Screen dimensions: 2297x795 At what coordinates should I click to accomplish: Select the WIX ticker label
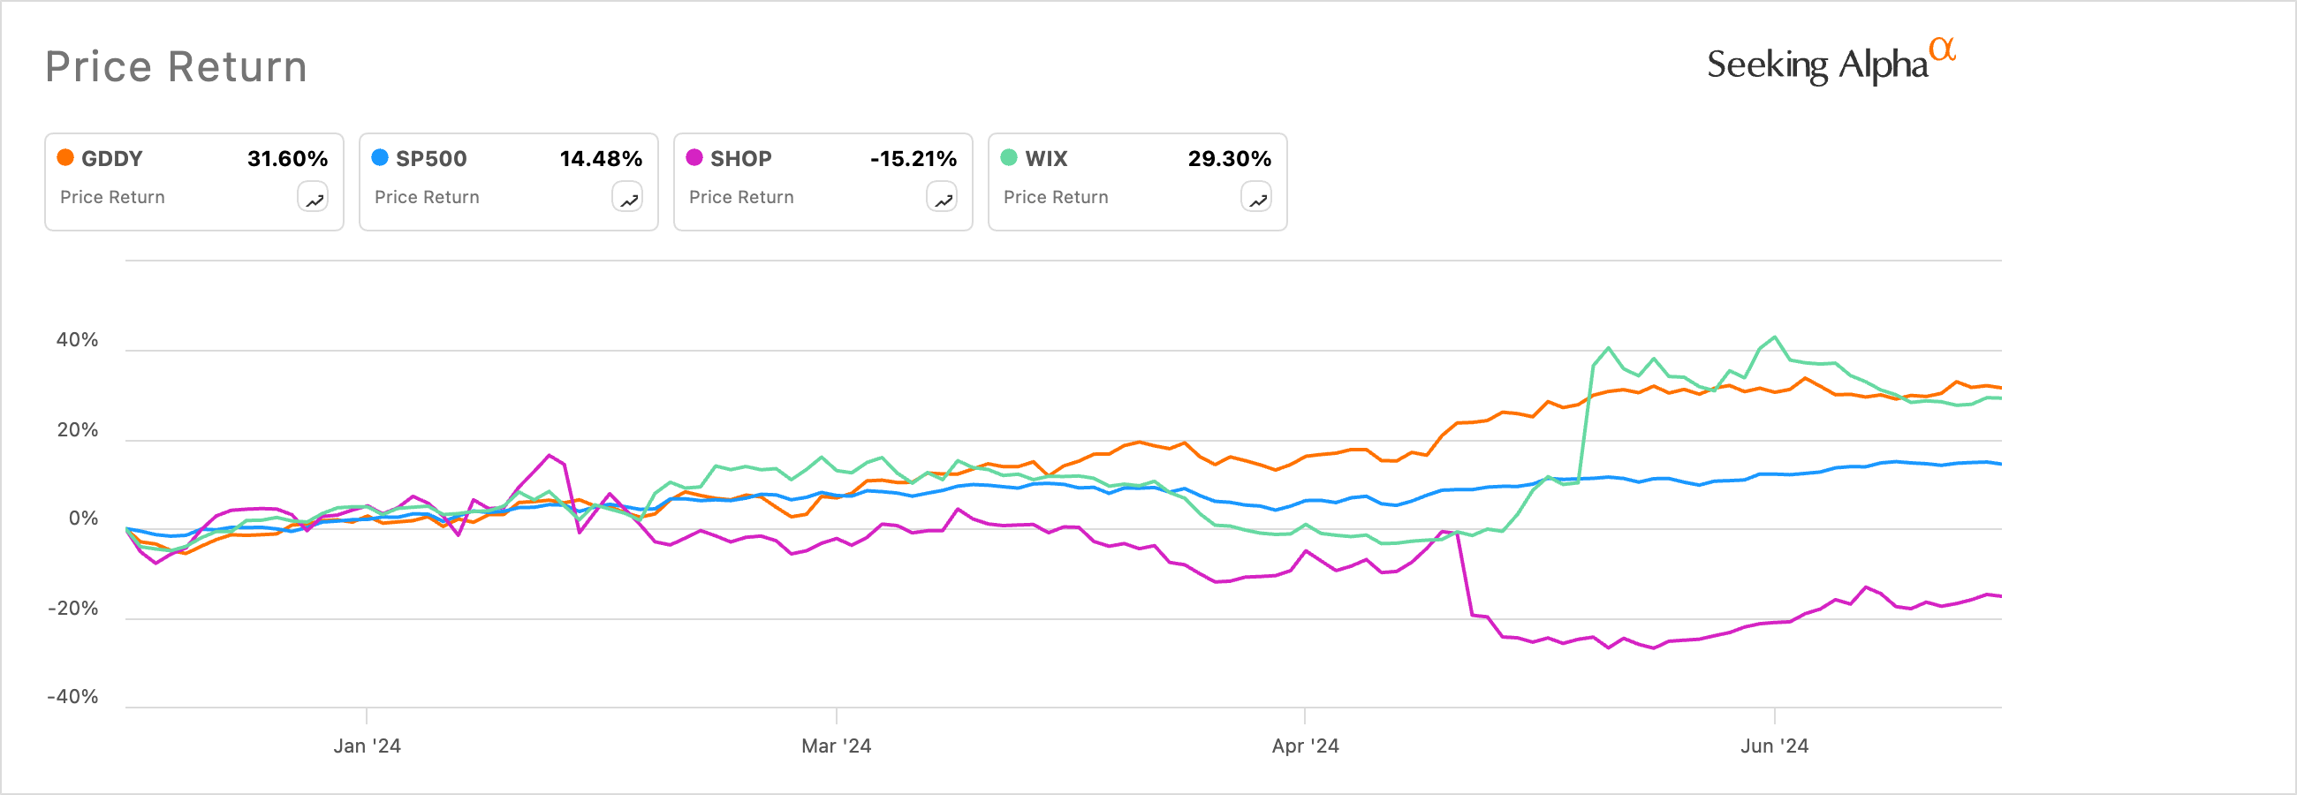(x=1046, y=159)
